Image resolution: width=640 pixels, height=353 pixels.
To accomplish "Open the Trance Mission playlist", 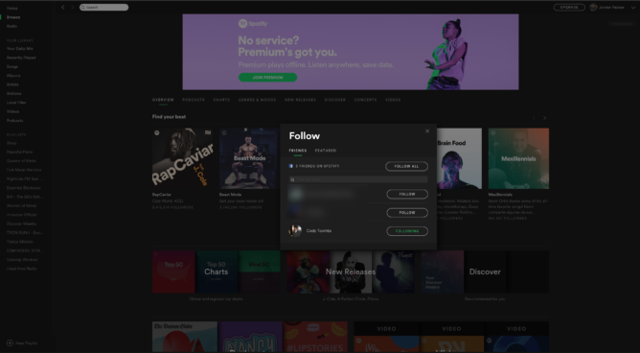I will click(x=19, y=242).
